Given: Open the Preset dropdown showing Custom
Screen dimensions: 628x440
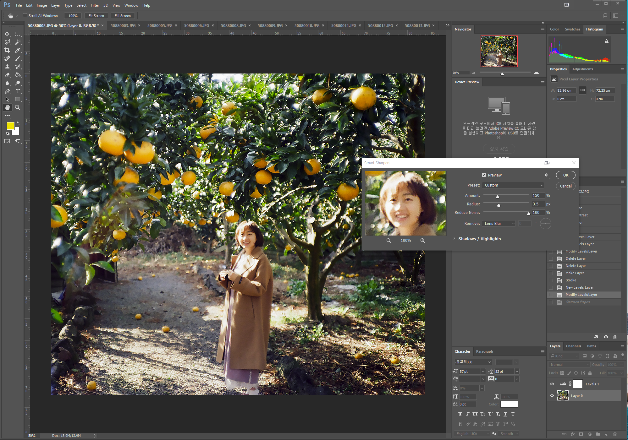Looking at the screenshot, I should [513, 185].
